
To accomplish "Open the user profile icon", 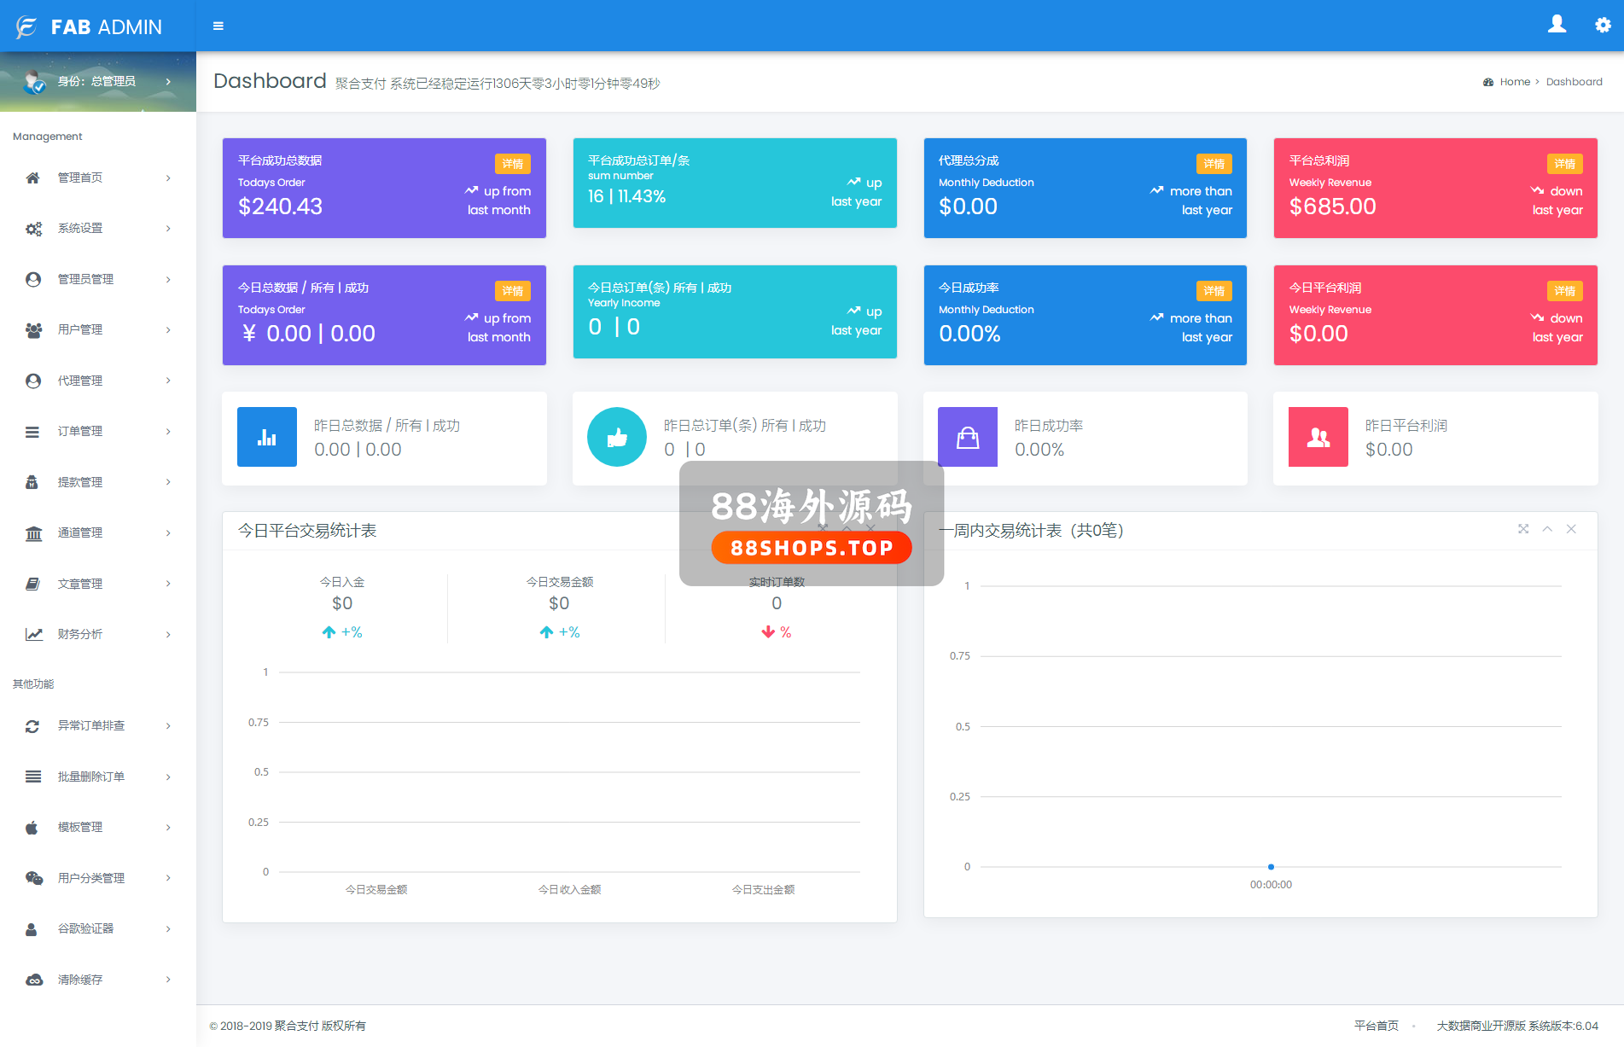I will (x=1557, y=25).
